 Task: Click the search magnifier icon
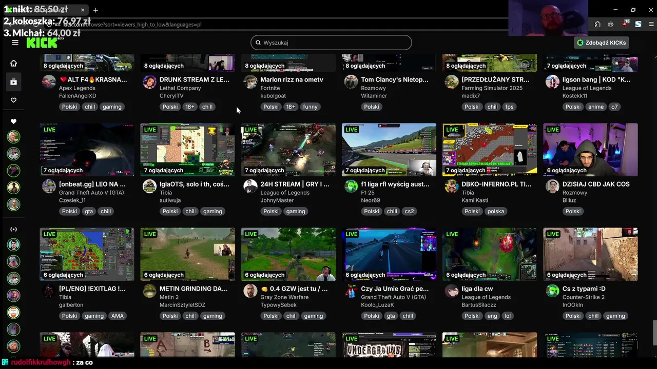258,43
